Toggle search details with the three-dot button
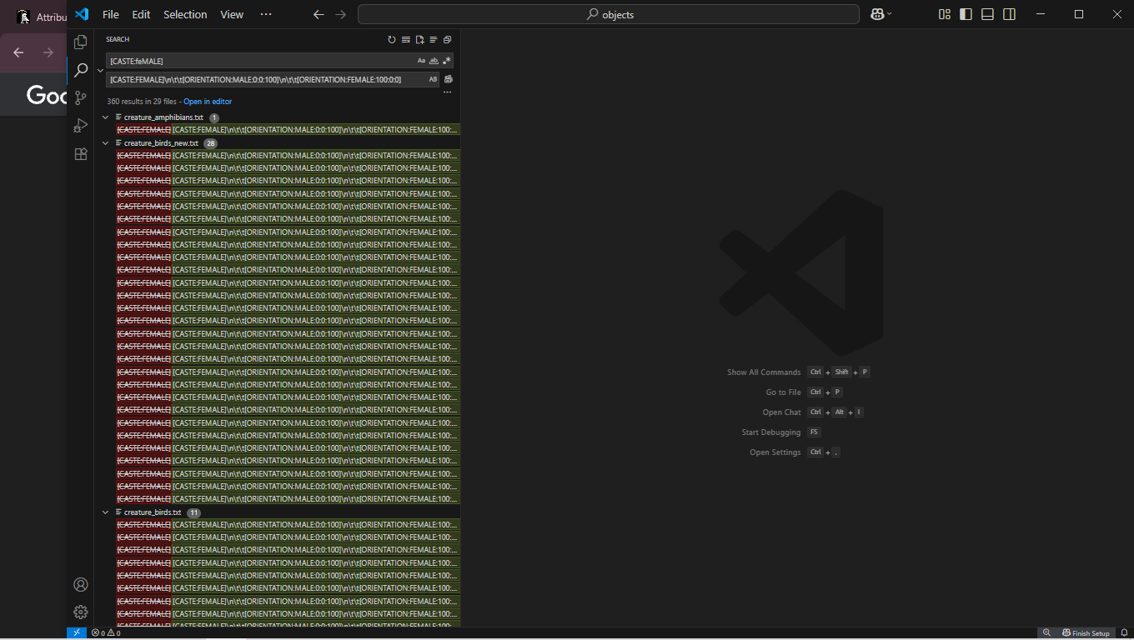1134x640 pixels. click(447, 92)
